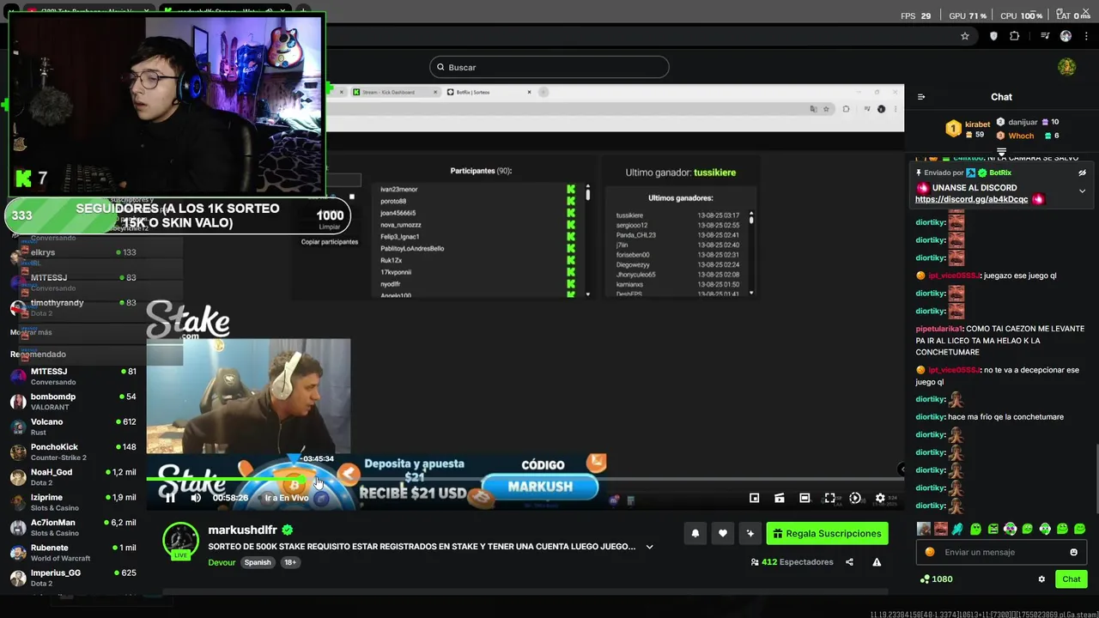Open M1TESSJ in Recomendado list

(x=74, y=376)
